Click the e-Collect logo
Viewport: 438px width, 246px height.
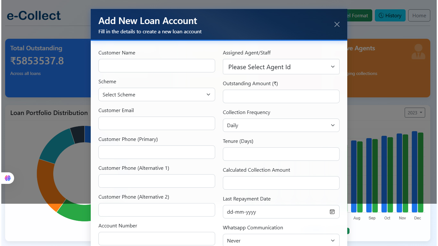coord(34,15)
